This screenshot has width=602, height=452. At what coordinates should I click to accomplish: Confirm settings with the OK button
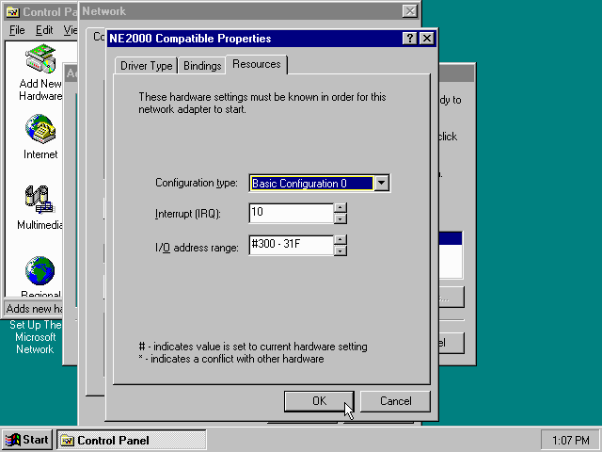319,401
